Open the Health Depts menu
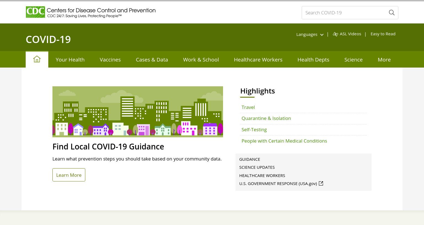424x225 pixels. [x=313, y=60]
